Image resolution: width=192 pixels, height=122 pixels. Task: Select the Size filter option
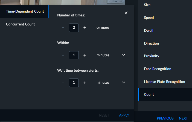pos(165,5)
